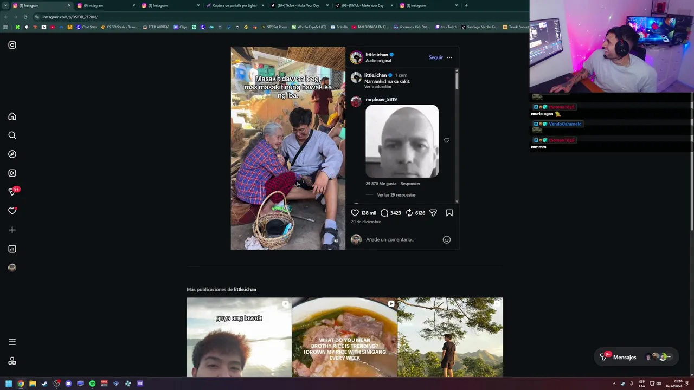Screen dimensions: 694x390
Task: Share post with paper plane icon
Action: [x=433, y=213]
